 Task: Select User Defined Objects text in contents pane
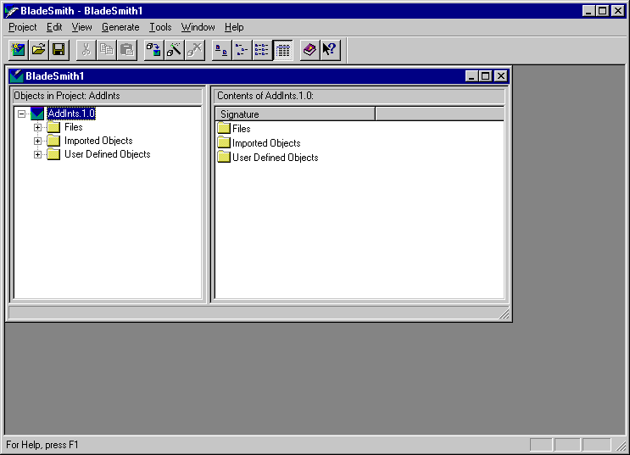276,158
